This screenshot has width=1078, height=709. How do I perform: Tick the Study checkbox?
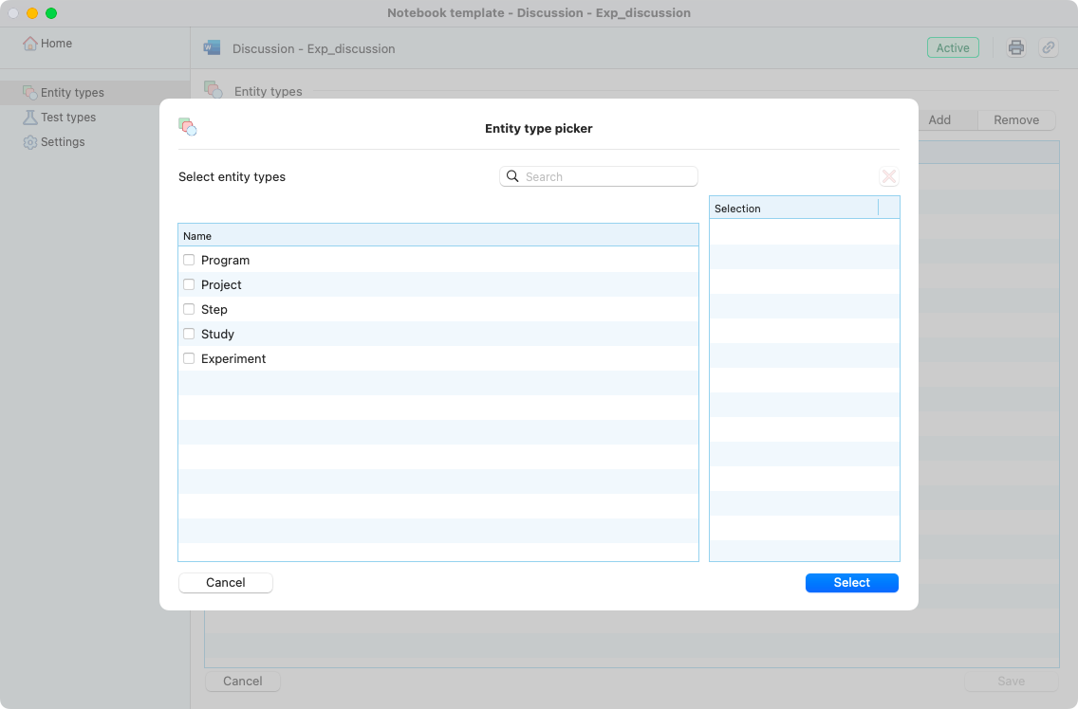point(189,334)
